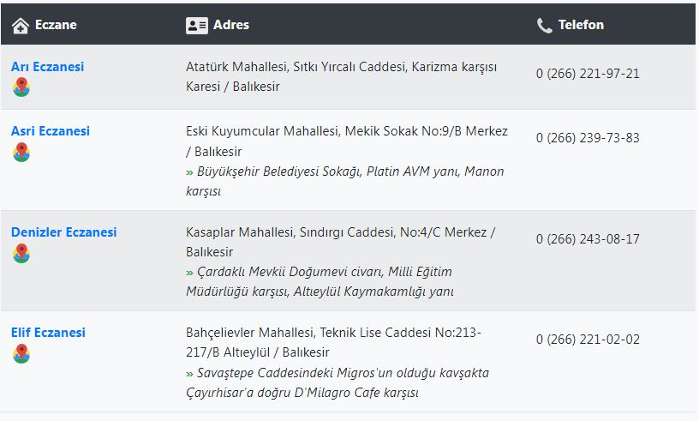Open the Denizler Eczanesi link

point(63,232)
